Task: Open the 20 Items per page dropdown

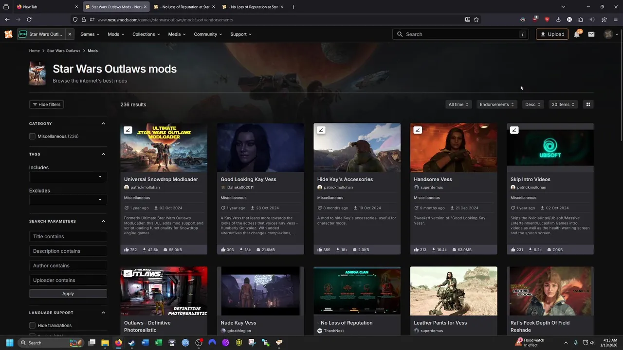Action: 563,105
